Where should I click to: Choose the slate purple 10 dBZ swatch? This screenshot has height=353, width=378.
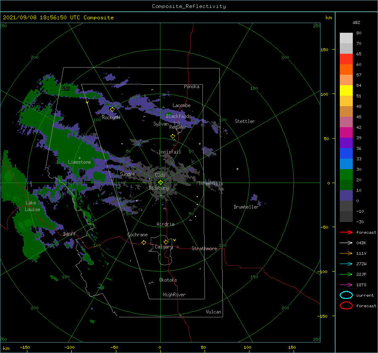click(x=346, y=195)
